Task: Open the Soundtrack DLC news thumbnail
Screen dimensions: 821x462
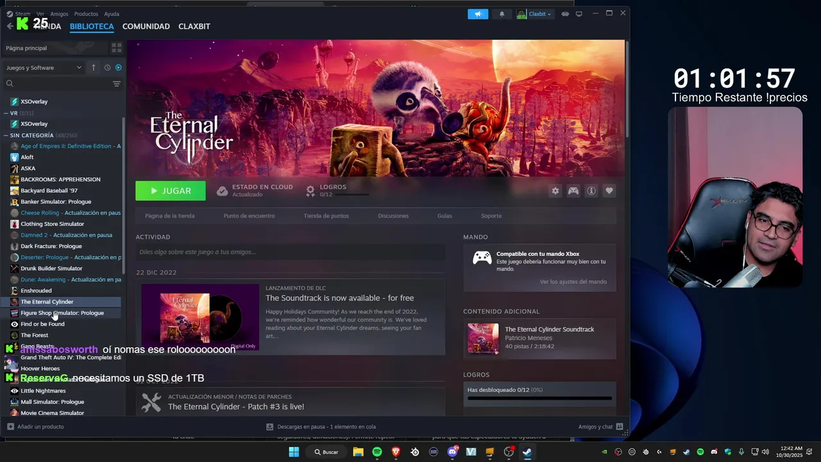Action: click(200, 317)
